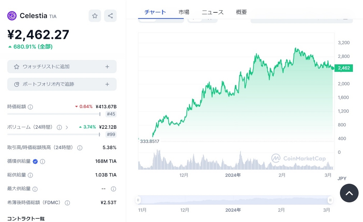
Task: Click the Celestia purple logo icon
Action: pyautogui.click(x=12, y=16)
